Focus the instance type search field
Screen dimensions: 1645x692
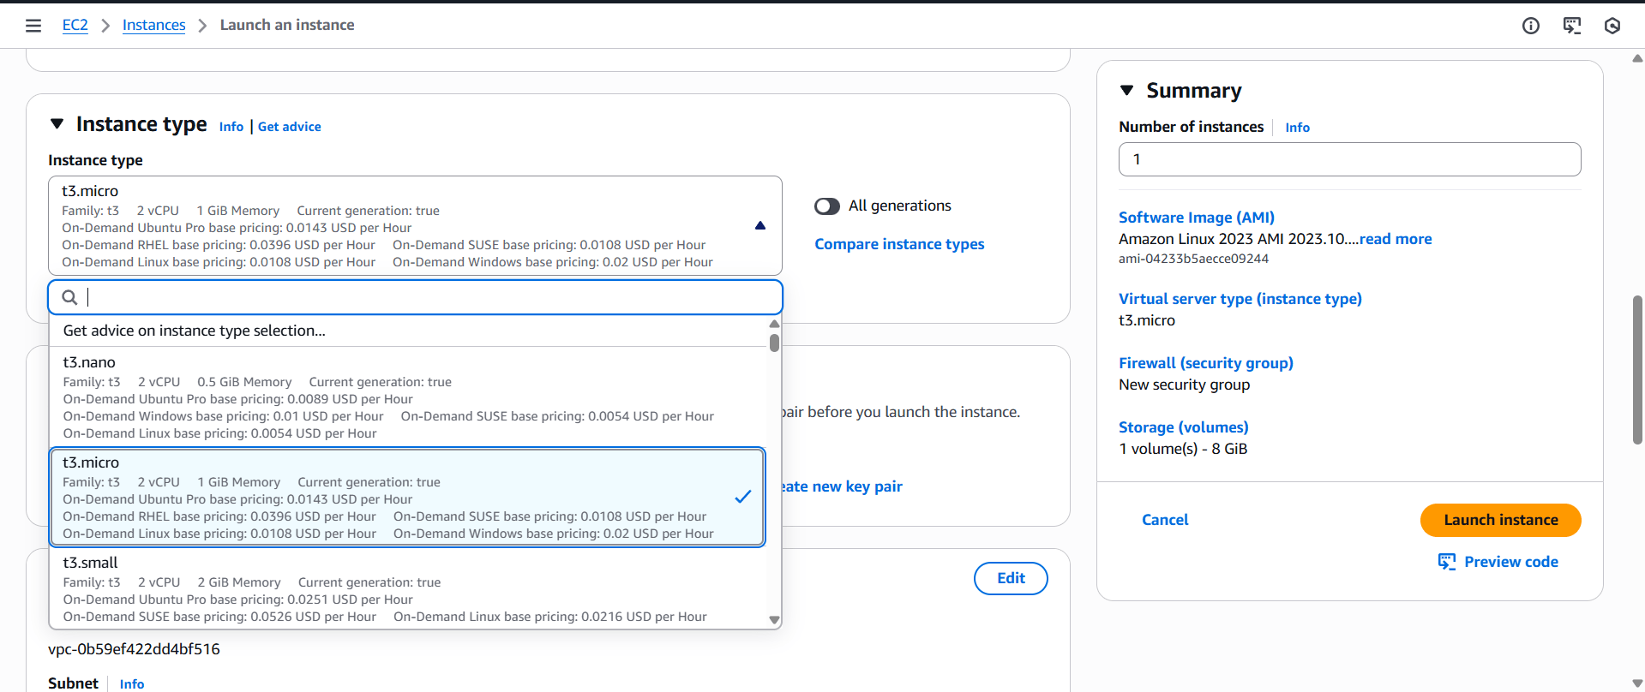[416, 297]
